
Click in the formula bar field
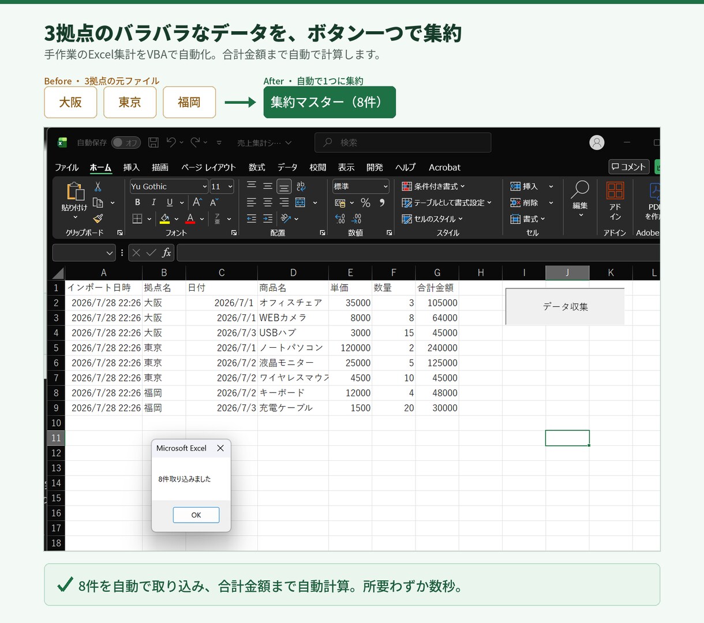click(x=418, y=253)
